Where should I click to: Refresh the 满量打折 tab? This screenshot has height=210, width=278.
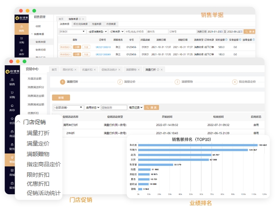tap(158, 70)
